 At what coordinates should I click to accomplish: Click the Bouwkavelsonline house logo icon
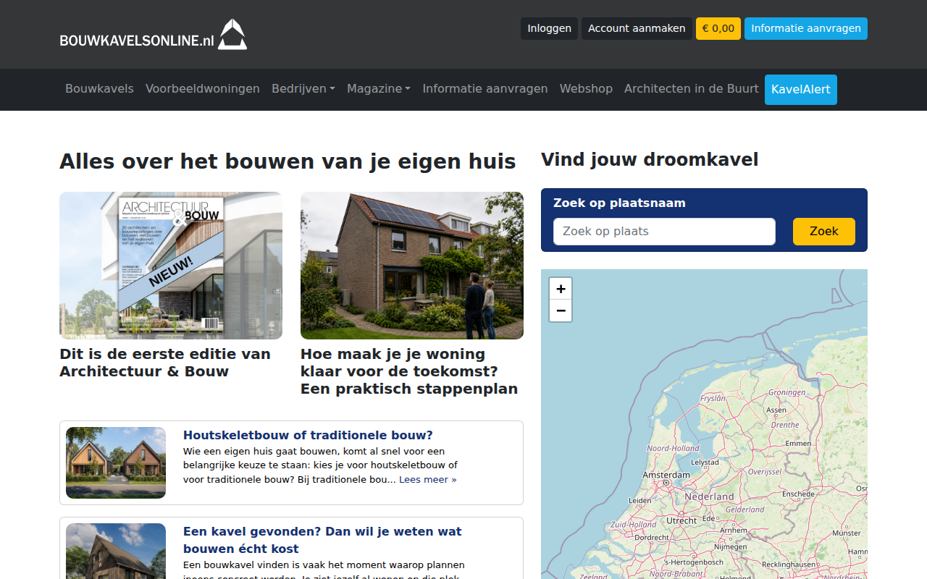point(232,34)
